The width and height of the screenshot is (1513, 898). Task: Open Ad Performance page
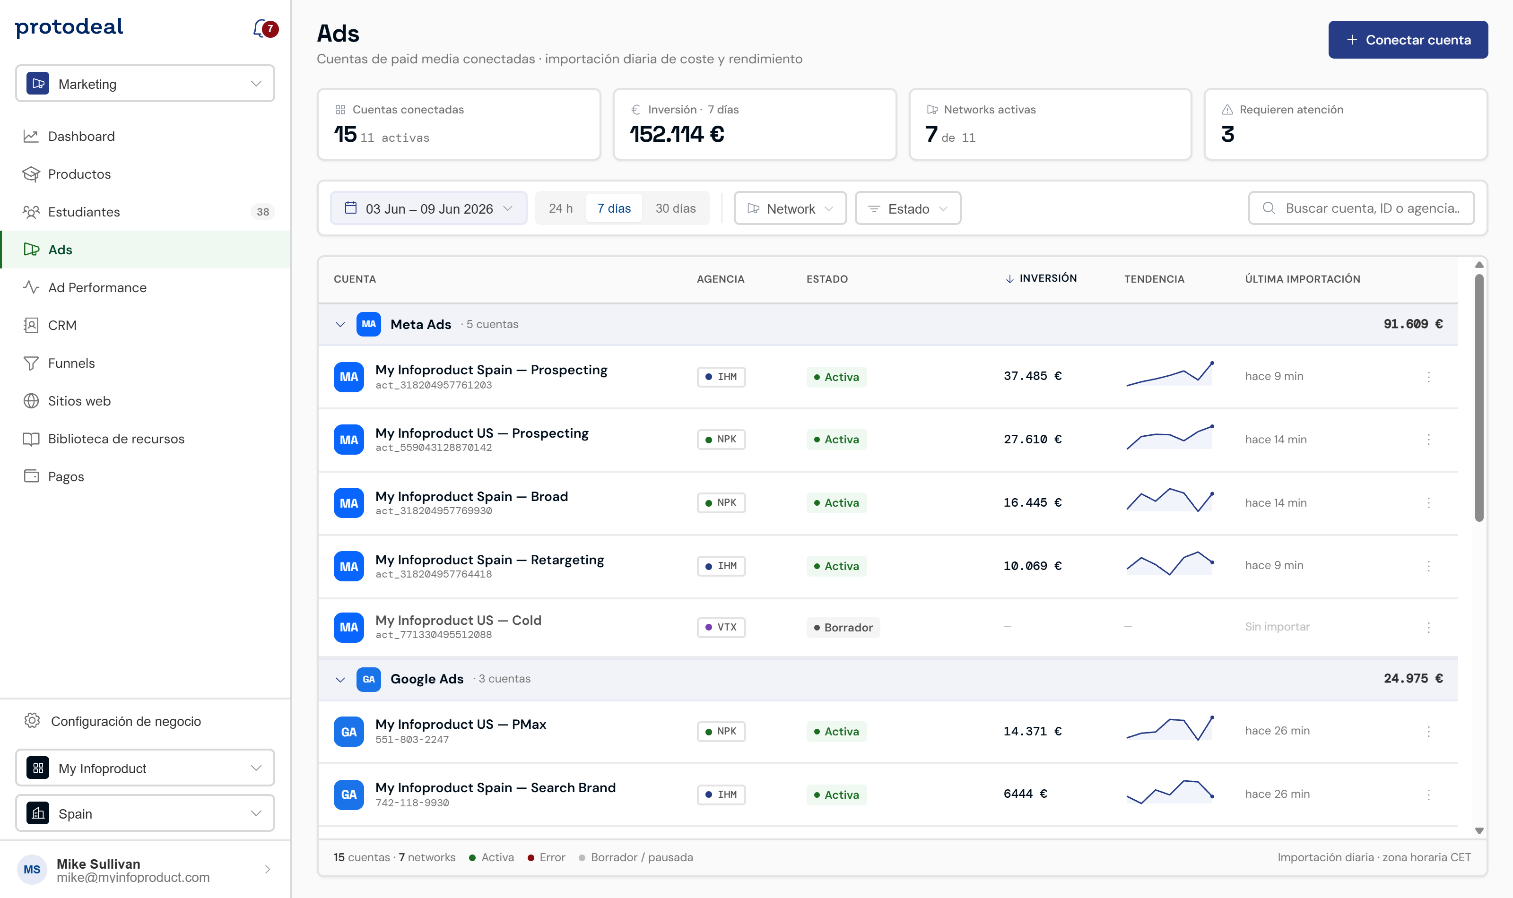pyautogui.click(x=145, y=287)
